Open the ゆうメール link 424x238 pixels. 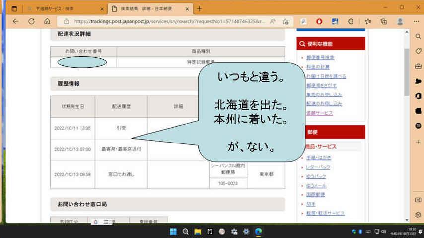tap(316, 186)
